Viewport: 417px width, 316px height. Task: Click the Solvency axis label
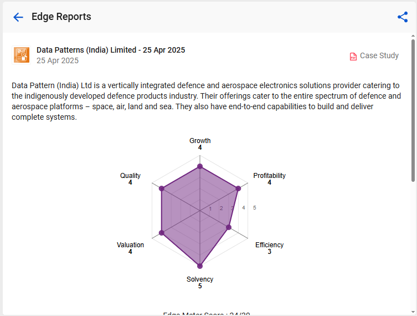coord(200,279)
